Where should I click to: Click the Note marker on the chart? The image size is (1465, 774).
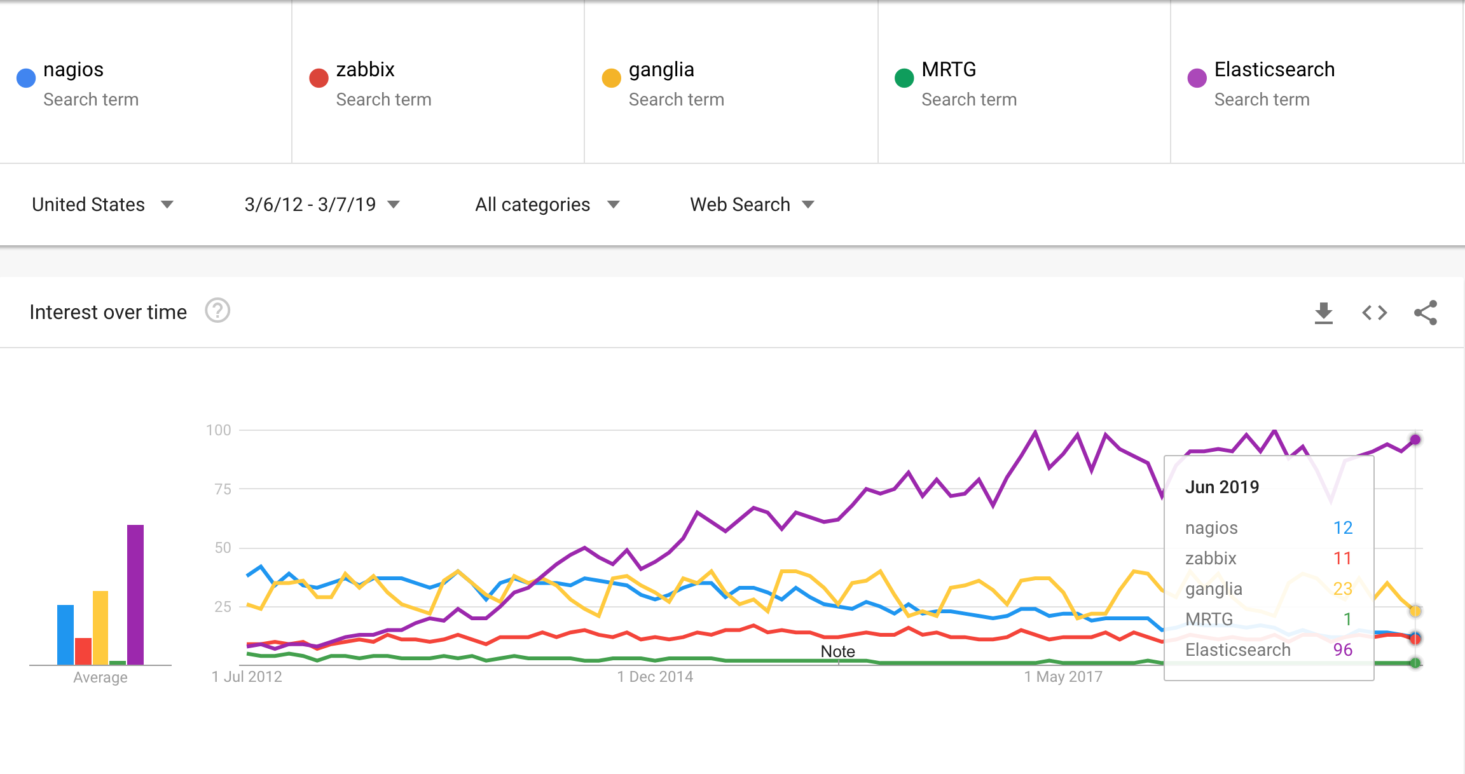coord(837,651)
